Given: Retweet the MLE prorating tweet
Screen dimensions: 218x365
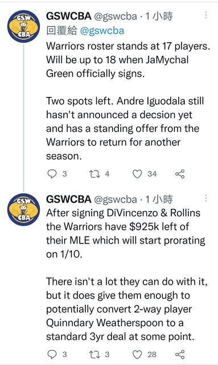Looking at the screenshot, I should coord(94,354).
